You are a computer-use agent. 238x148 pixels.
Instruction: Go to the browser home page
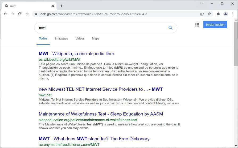27,14
